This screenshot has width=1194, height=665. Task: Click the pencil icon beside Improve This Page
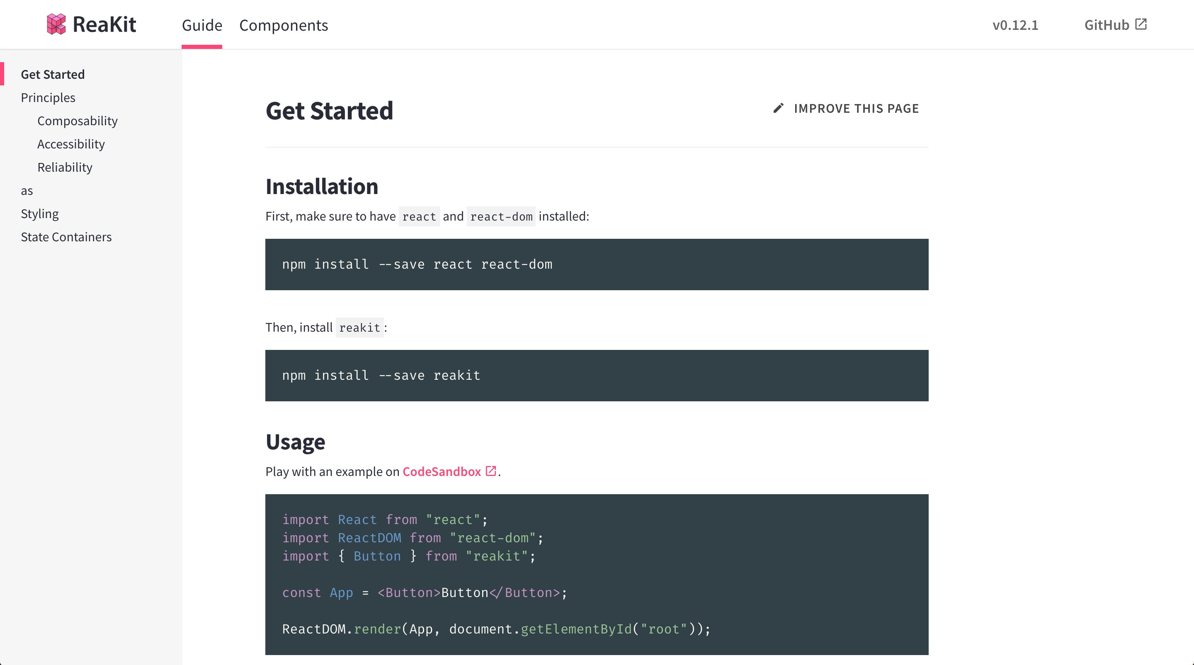(778, 109)
